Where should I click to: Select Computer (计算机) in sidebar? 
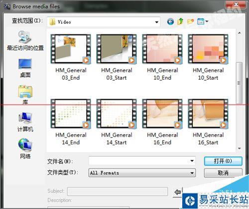(x=25, y=122)
